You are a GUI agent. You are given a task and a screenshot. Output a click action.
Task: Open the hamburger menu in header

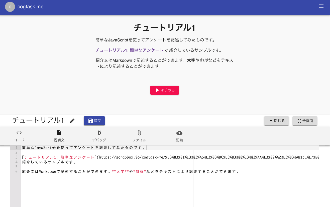(321, 6)
